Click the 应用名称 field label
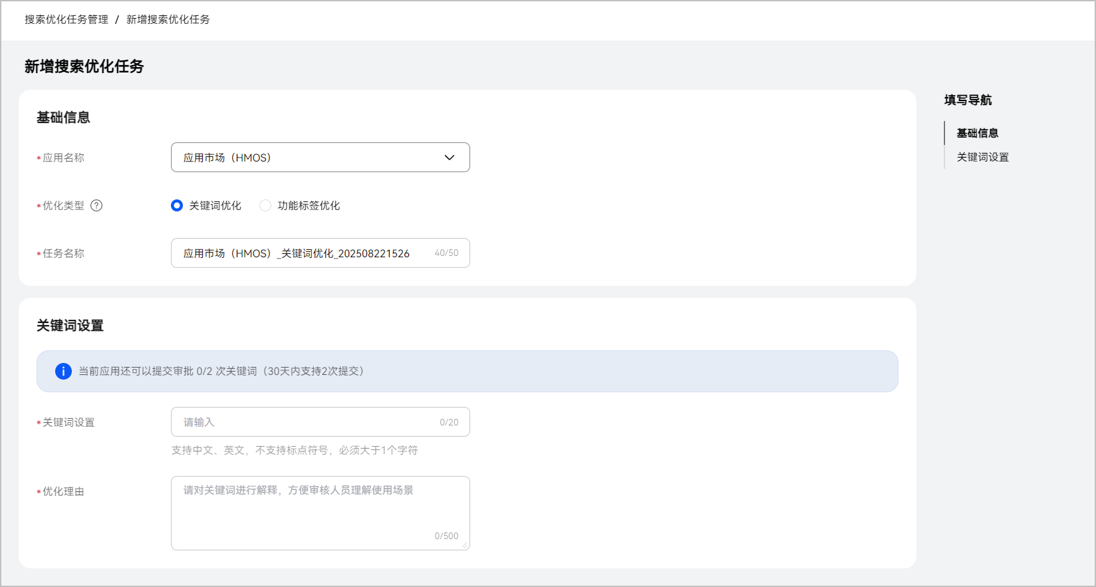 click(x=64, y=158)
